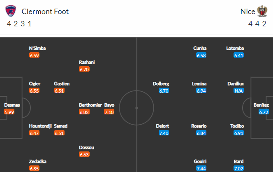Click Lemina's 6.94 rating badge

(x=201, y=91)
